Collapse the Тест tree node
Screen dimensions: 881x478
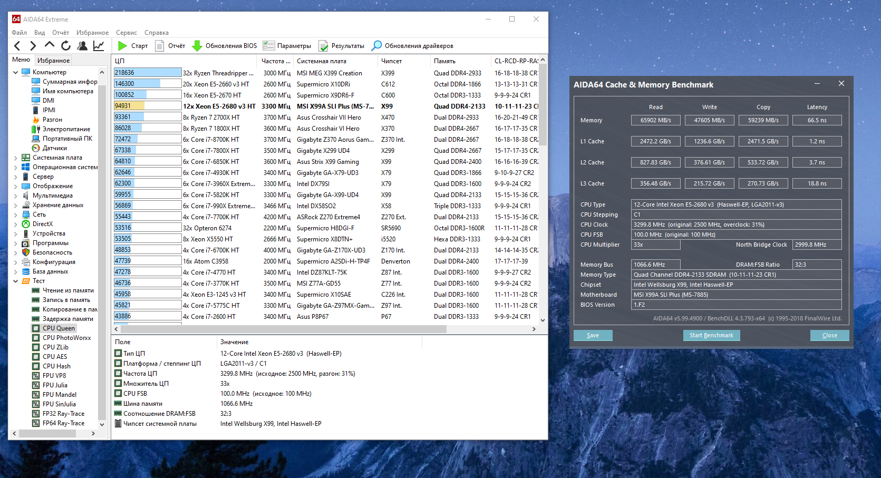pos(16,281)
